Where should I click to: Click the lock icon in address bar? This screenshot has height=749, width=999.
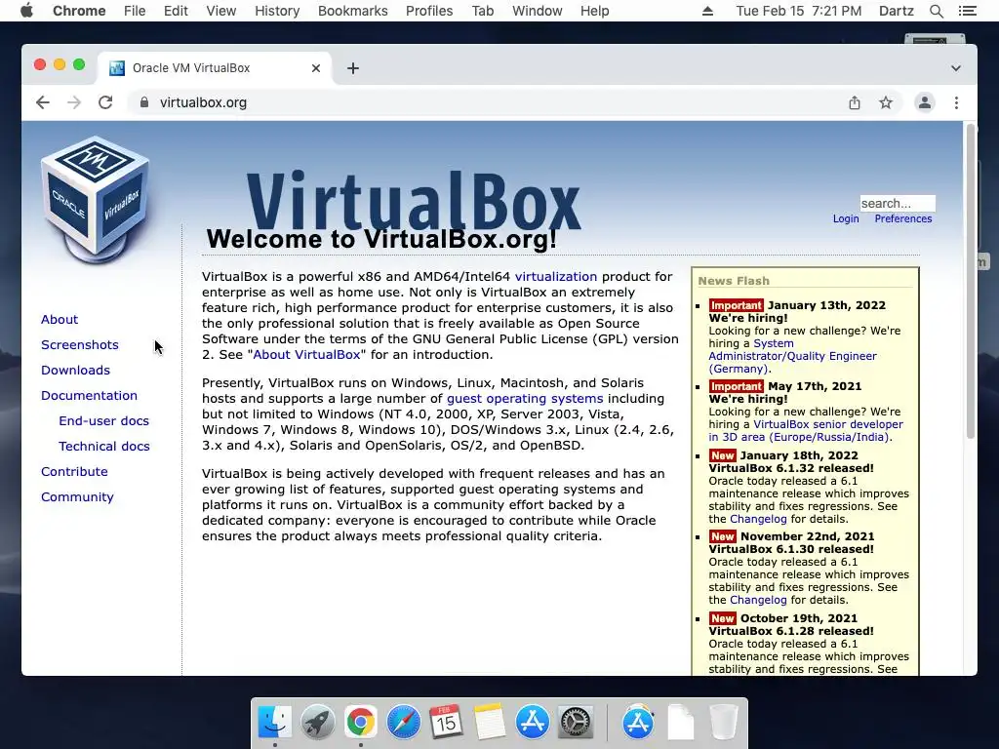(x=144, y=102)
